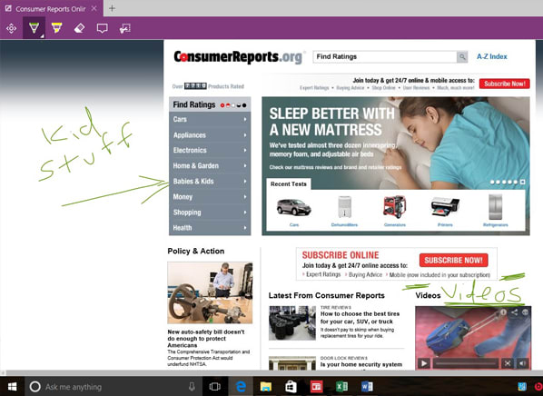Click the video progress bar
The height and width of the screenshot is (396, 543).
466,363
